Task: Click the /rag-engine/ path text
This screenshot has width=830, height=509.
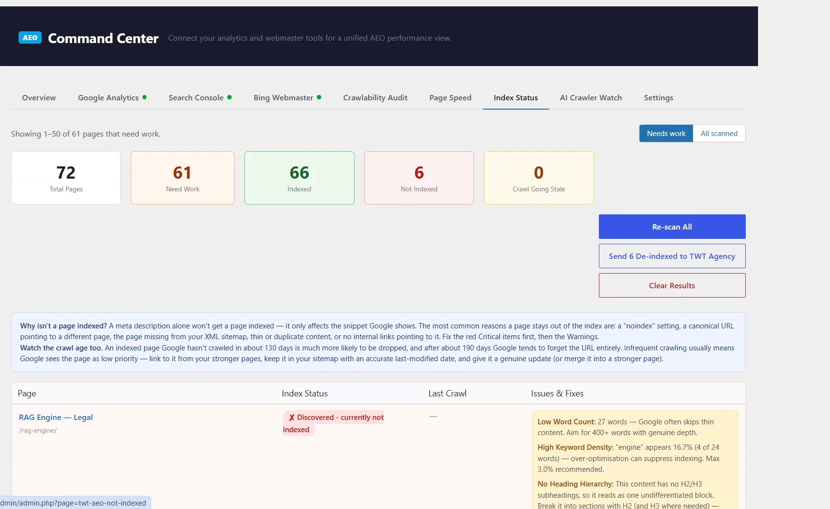Action: pyautogui.click(x=38, y=431)
